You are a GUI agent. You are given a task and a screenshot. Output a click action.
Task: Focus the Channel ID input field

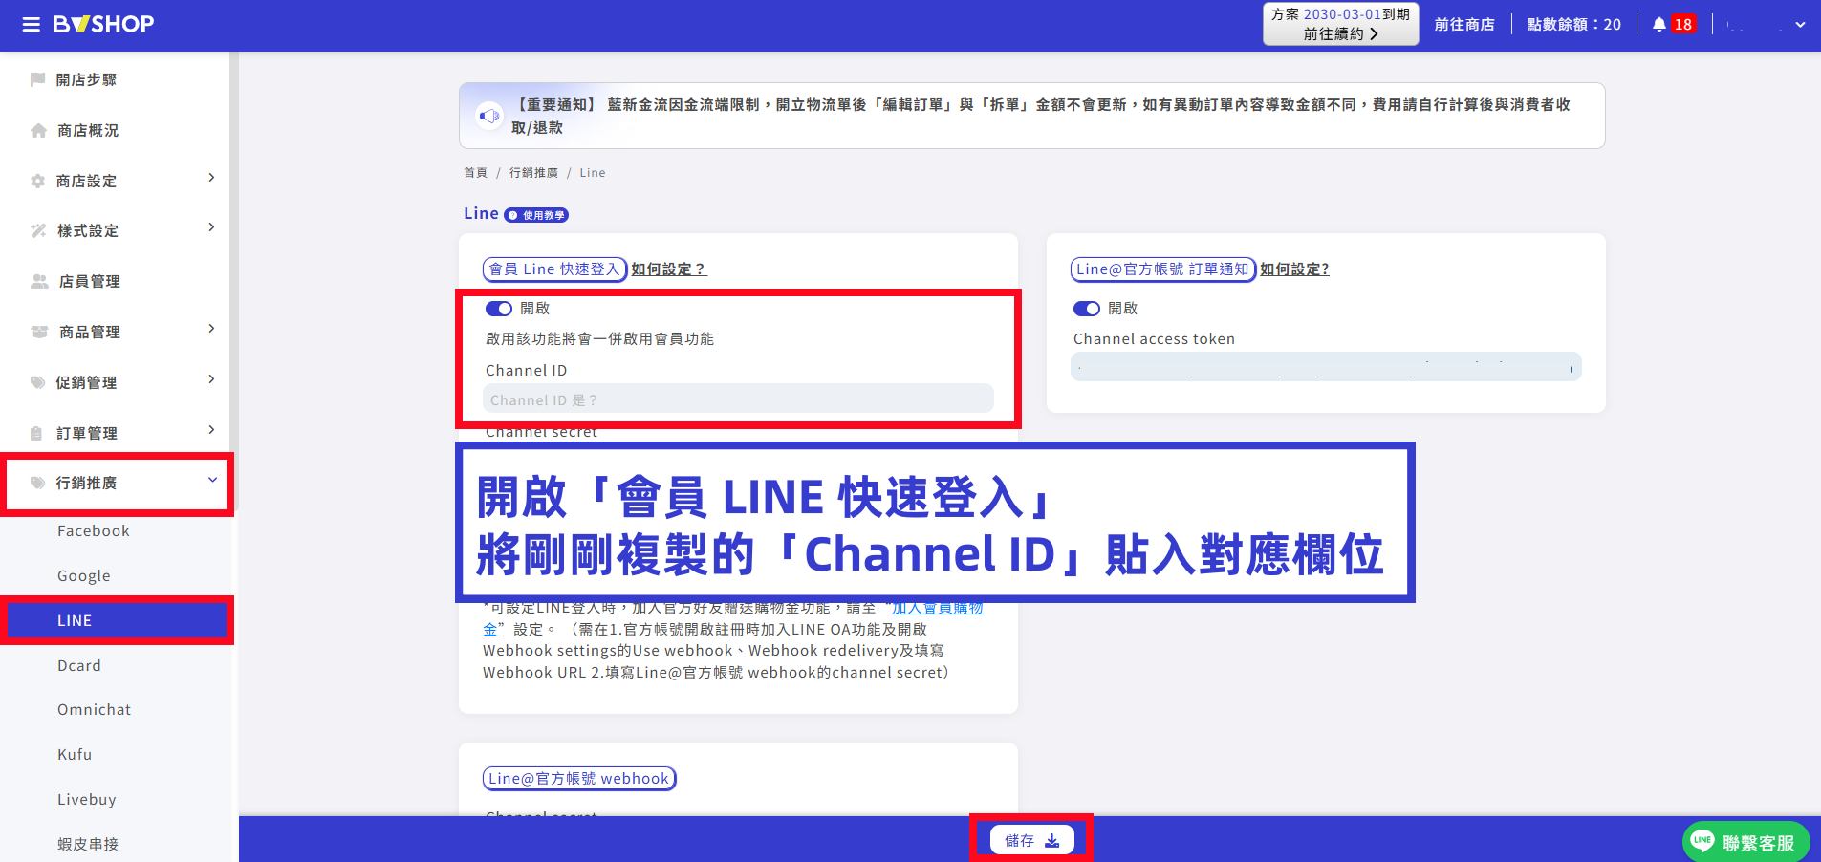tap(738, 399)
